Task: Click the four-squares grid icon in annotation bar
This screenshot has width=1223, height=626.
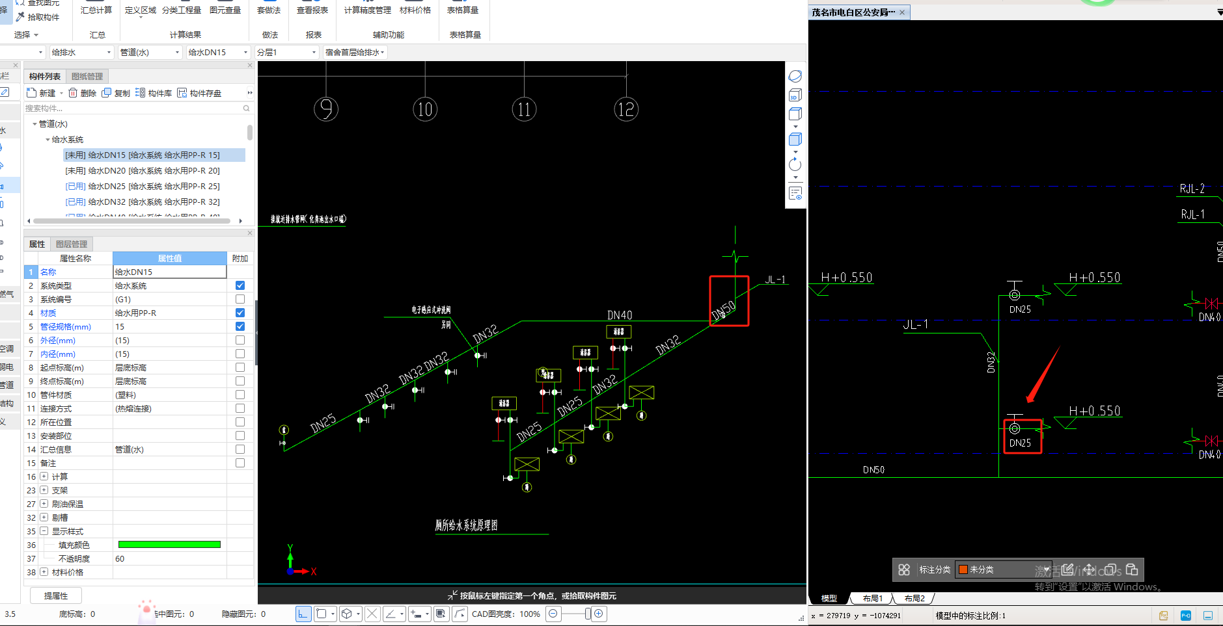Action: coord(904,569)
